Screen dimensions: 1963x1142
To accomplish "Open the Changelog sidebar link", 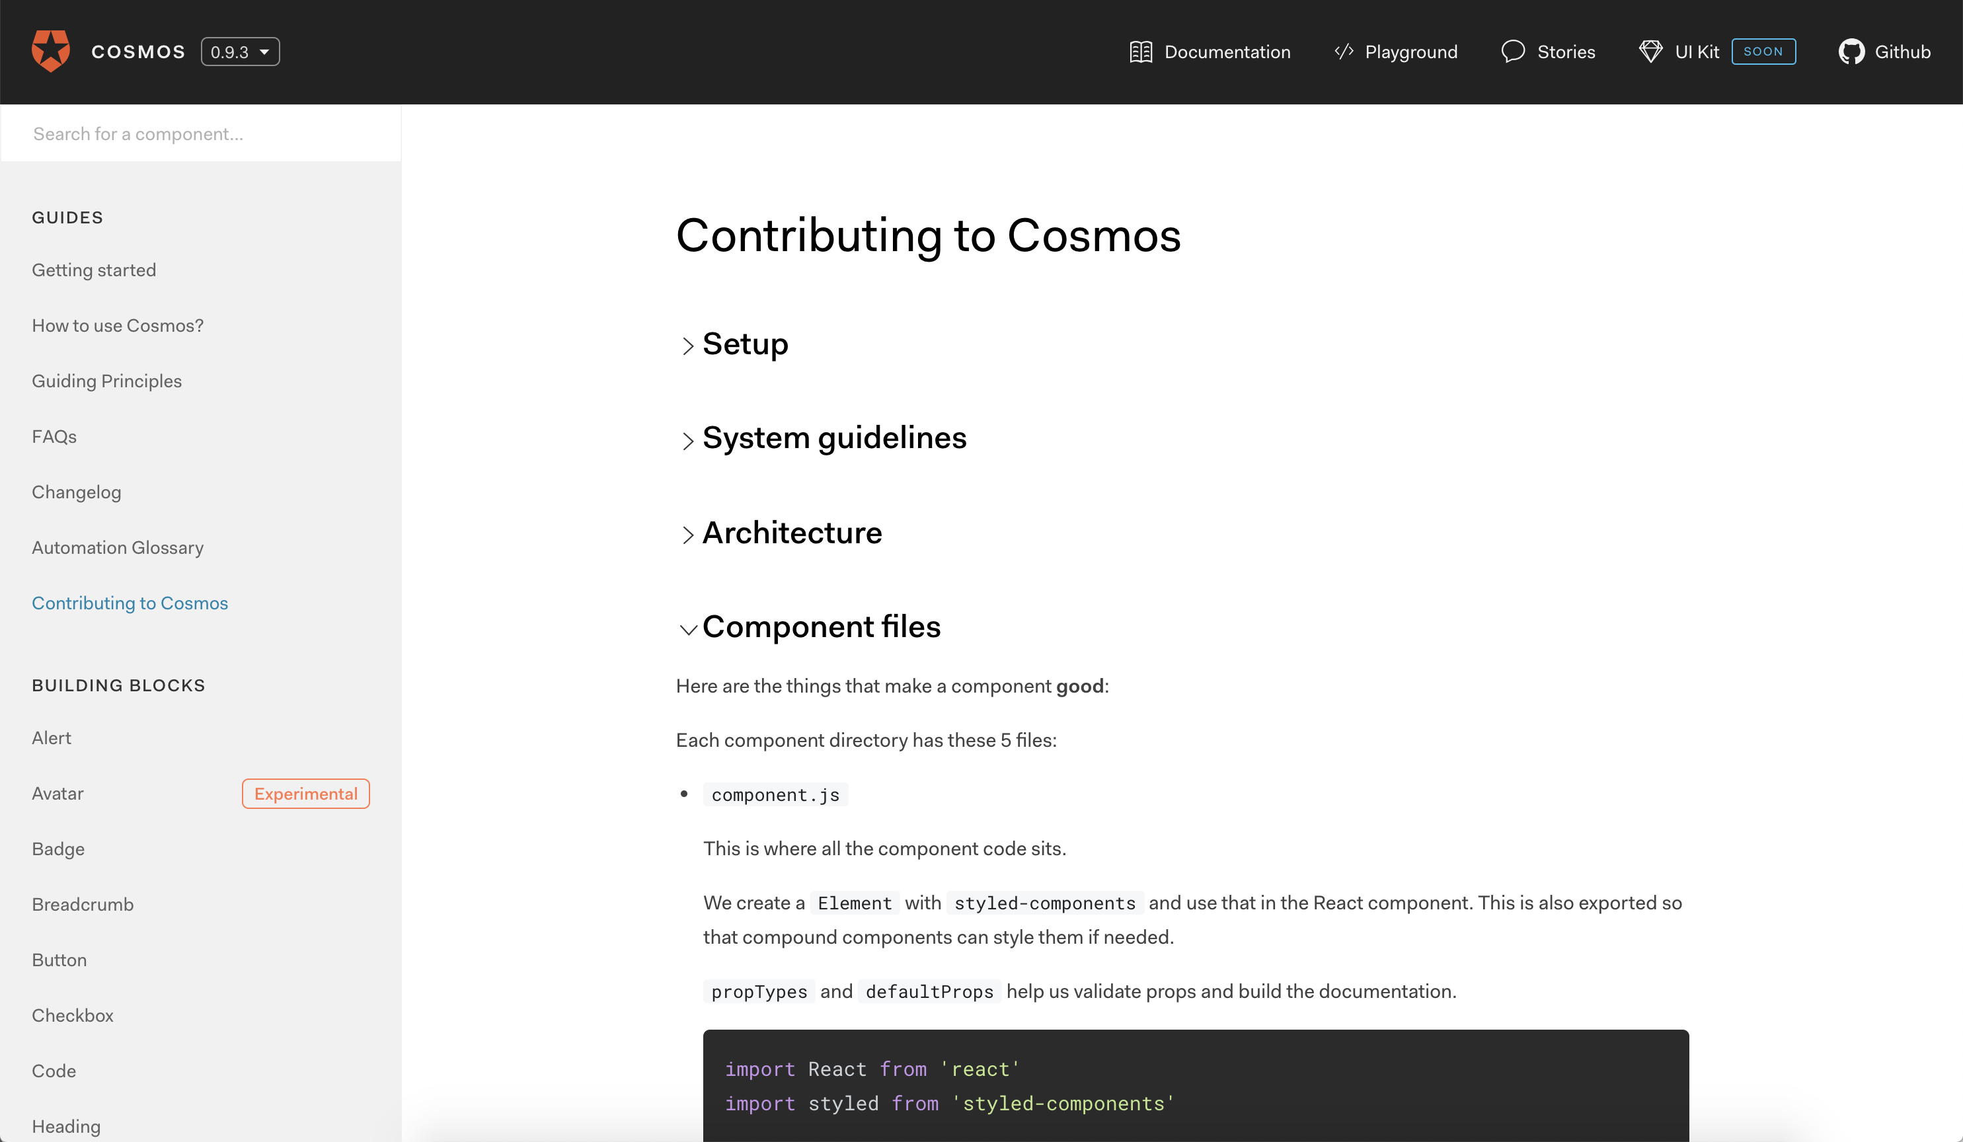I will tap(77, 492).
